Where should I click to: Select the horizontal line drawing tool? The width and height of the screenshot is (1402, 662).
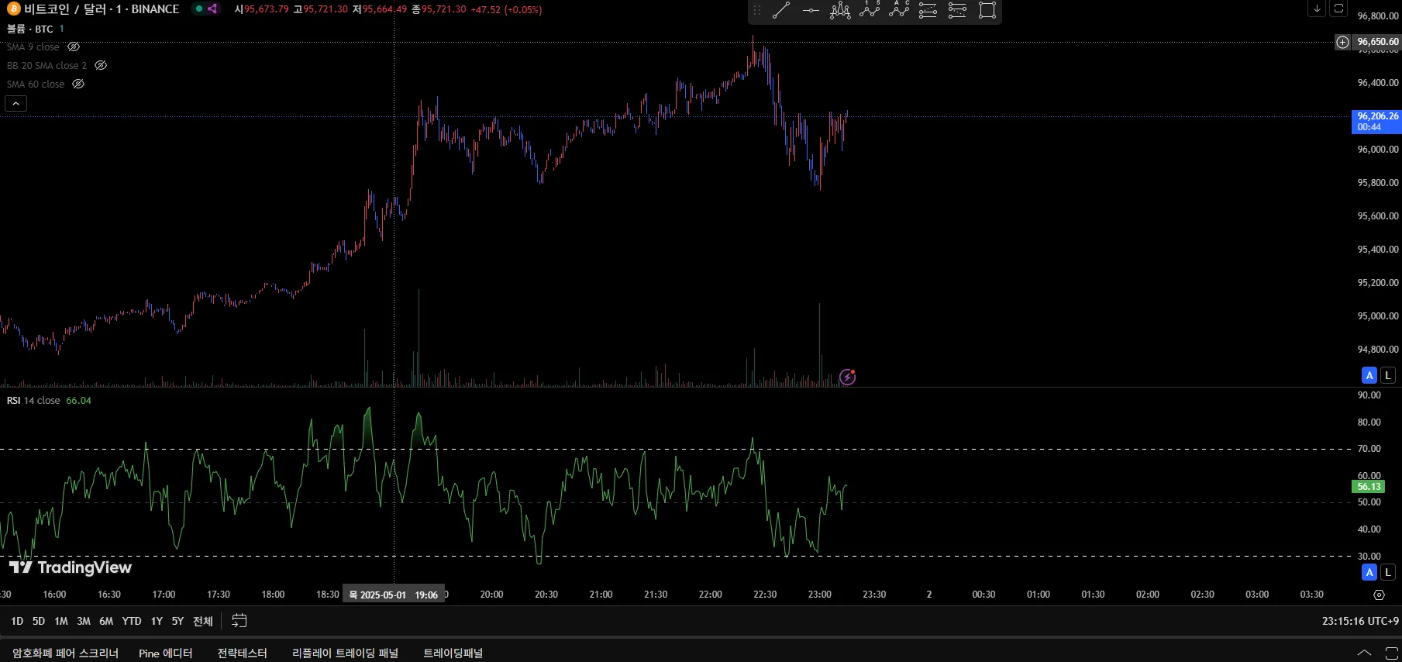click(x=811, y=10)
